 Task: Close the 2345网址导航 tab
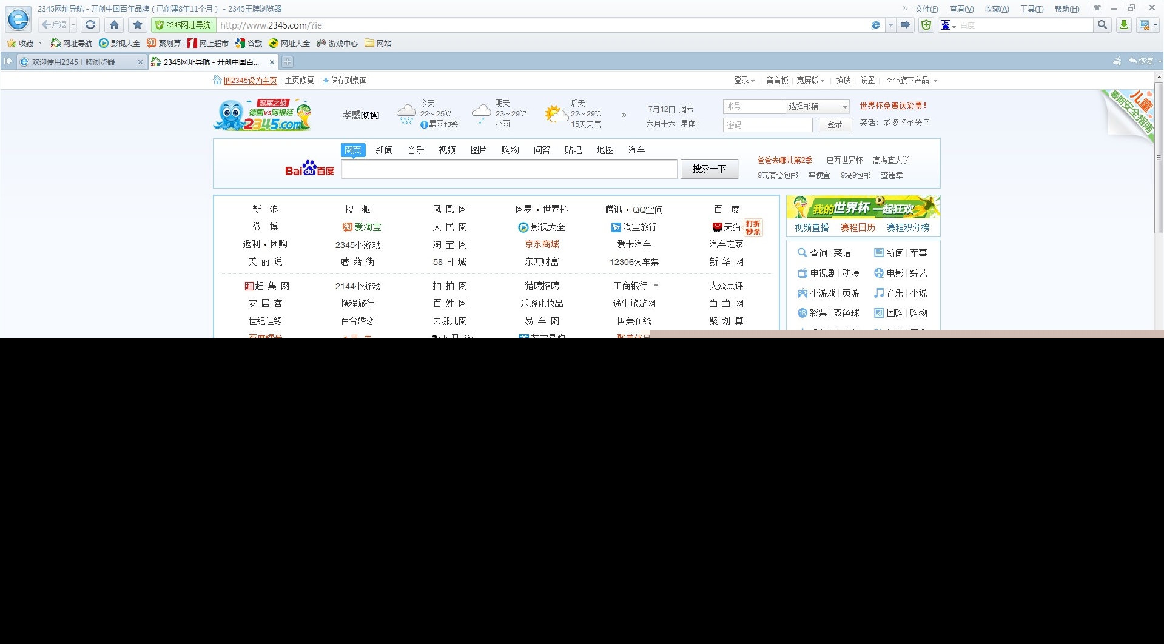pyautogui.click(x=272, y=62)
